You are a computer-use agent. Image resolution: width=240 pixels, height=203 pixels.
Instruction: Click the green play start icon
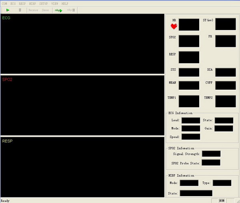pyautogui.click(x=8, y=10)
